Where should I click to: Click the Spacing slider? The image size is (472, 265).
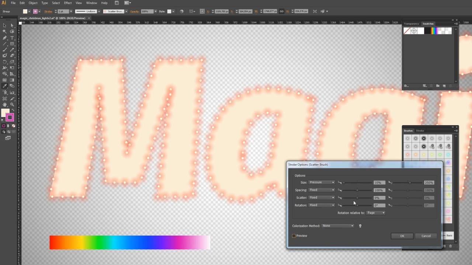(x=357, y=190)
